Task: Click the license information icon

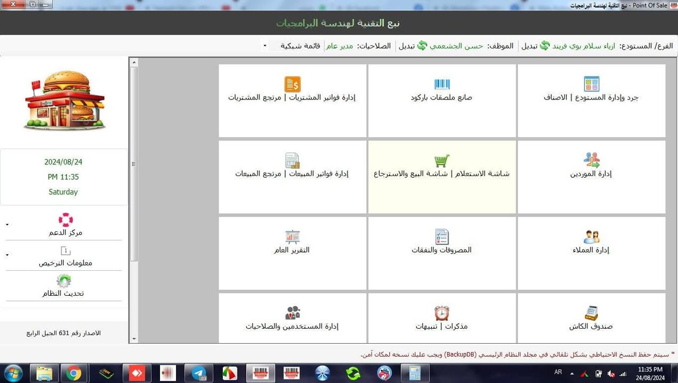Action: 65,250
